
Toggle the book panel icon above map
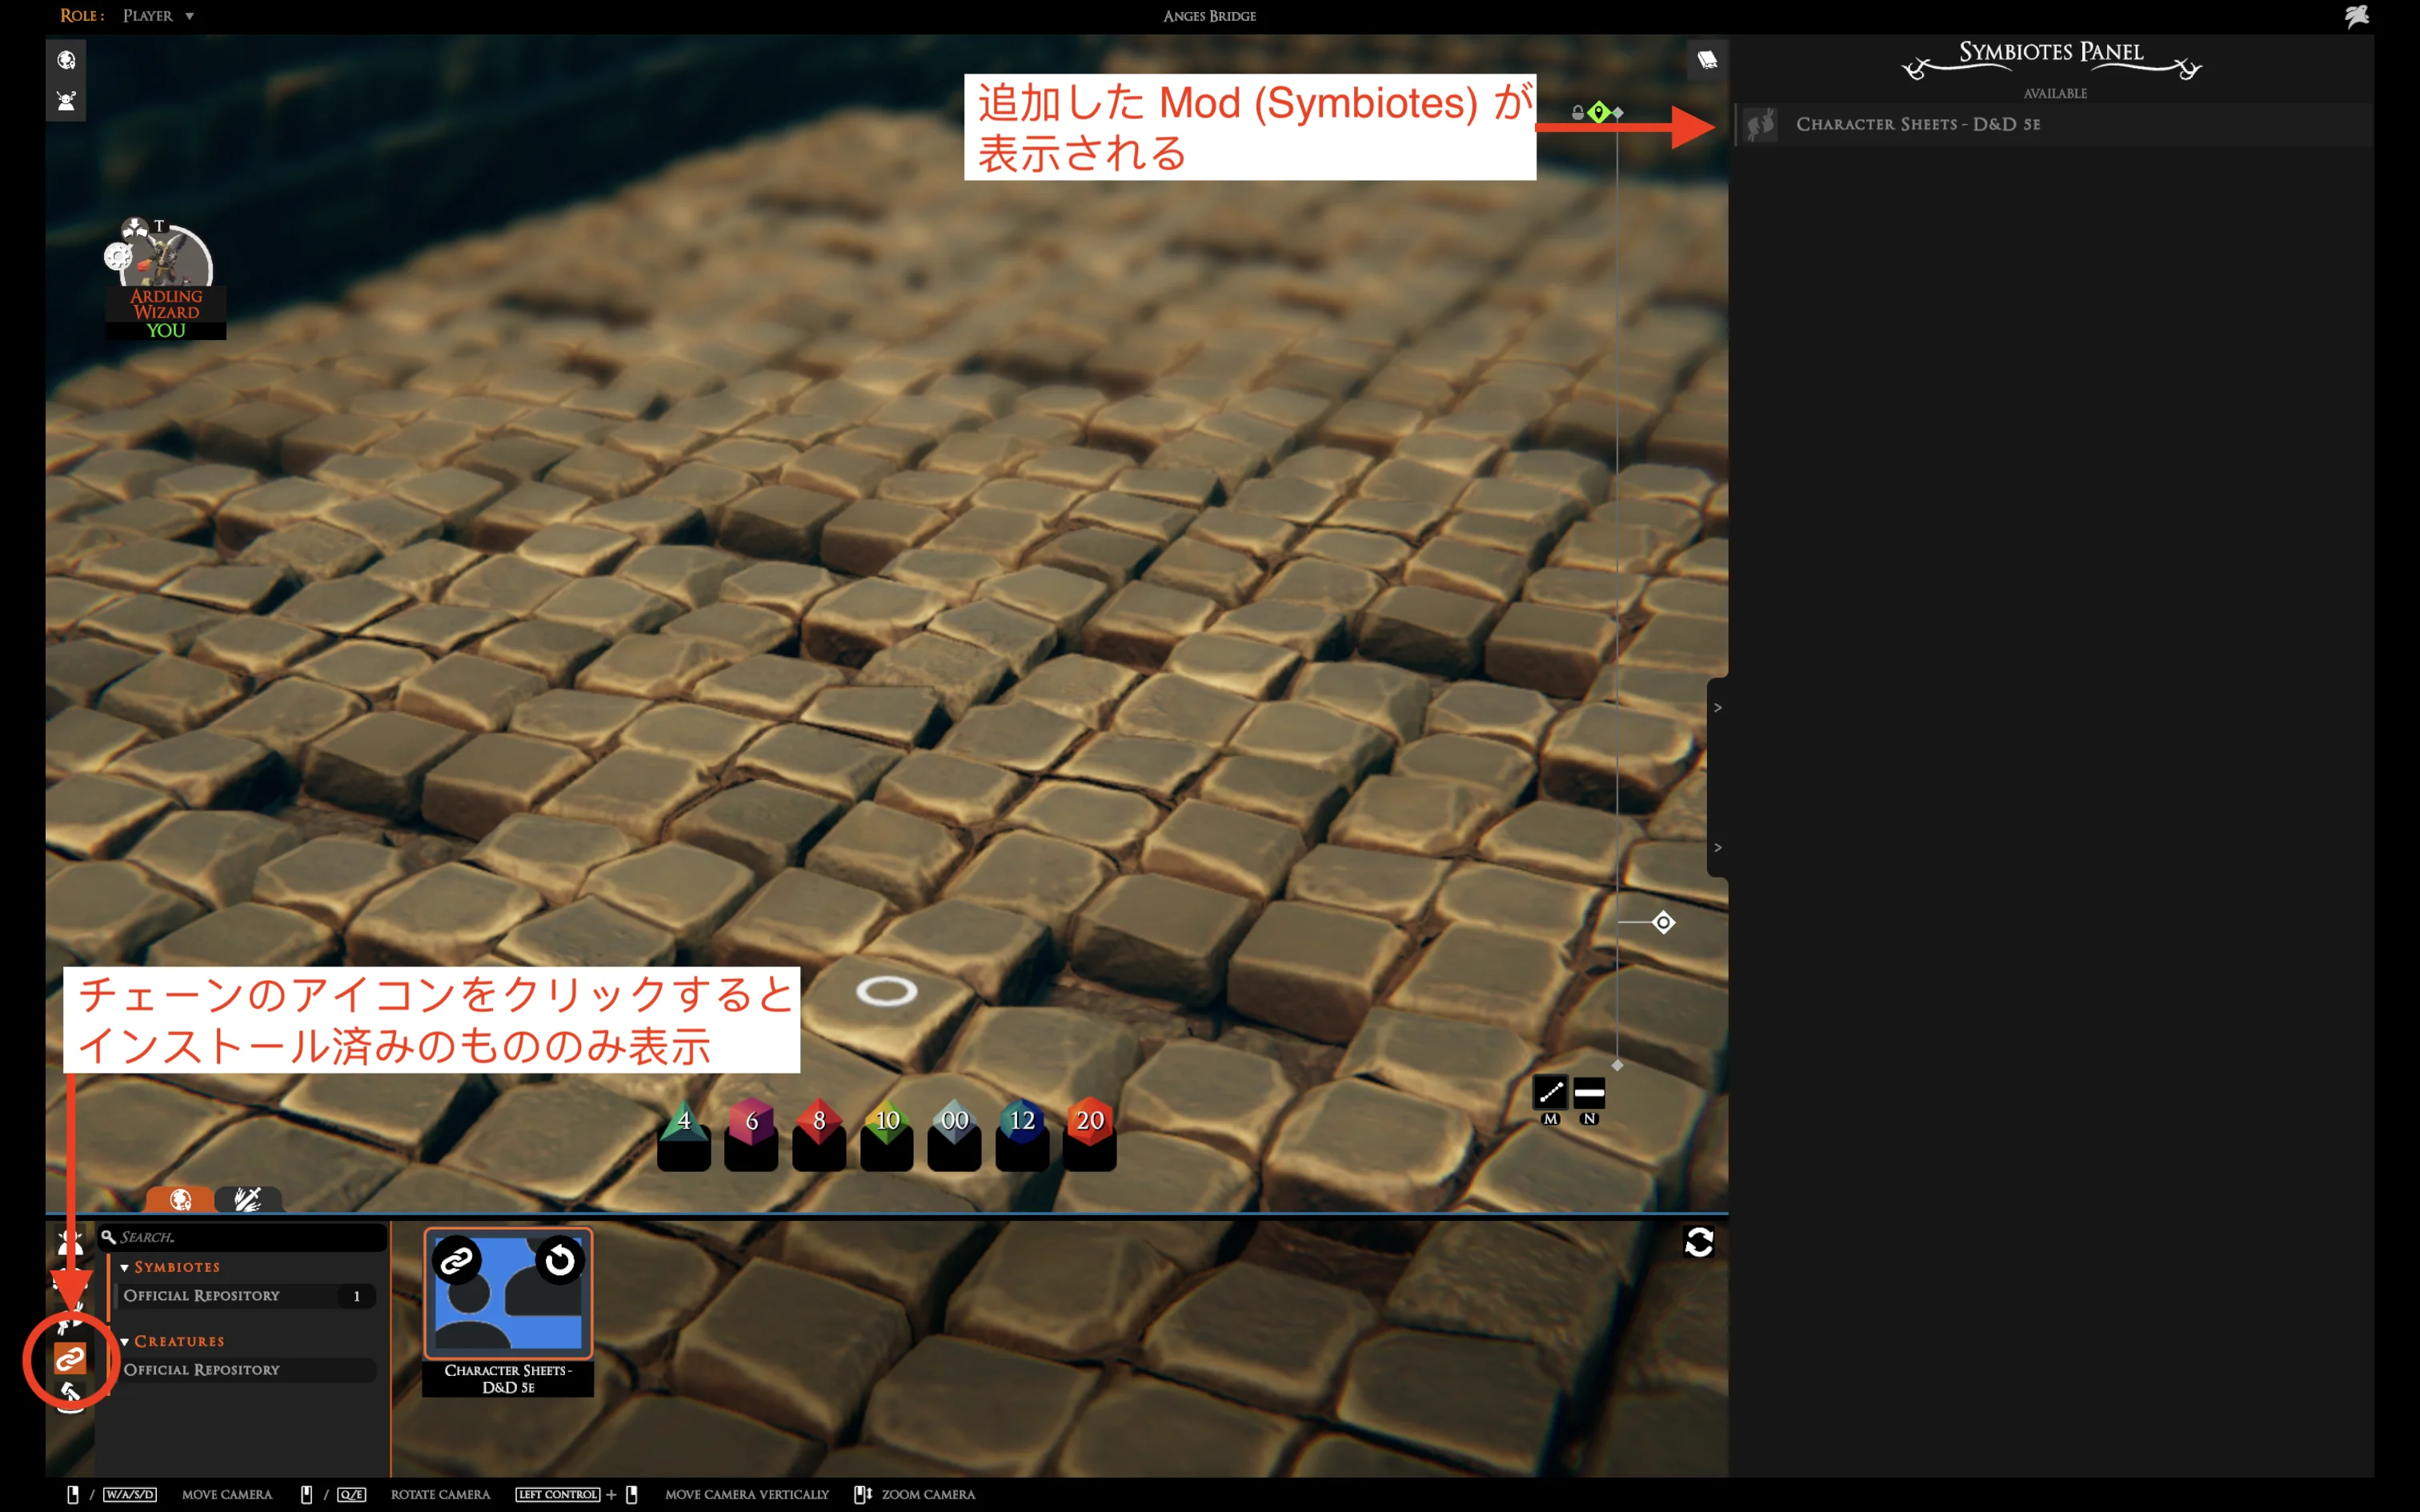click(1706, 60)
